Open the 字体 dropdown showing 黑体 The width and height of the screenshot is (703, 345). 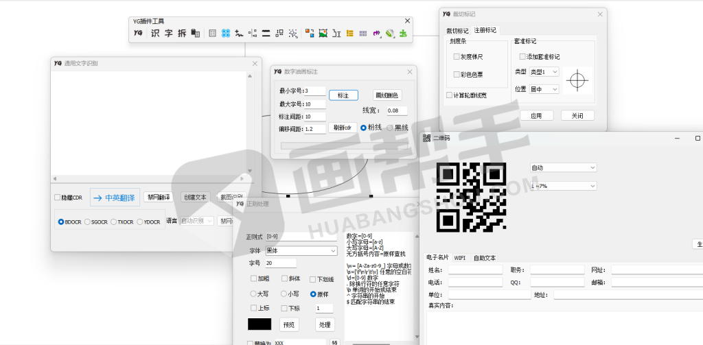(301, 250)
